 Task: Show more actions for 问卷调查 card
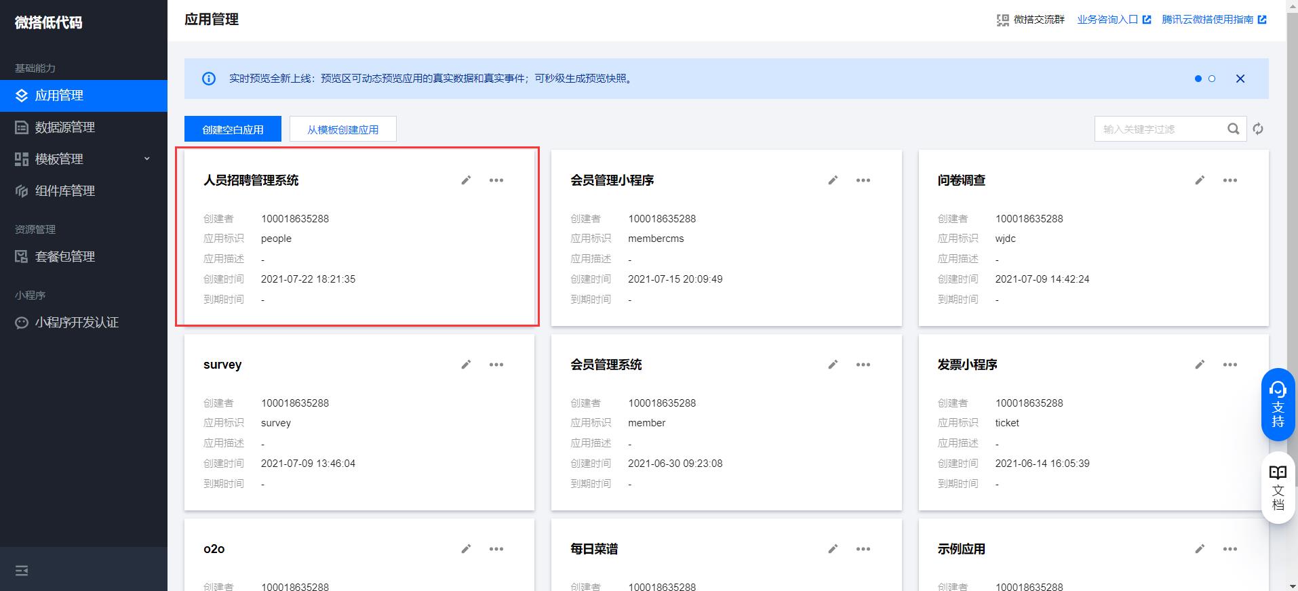pos(1230,180)
